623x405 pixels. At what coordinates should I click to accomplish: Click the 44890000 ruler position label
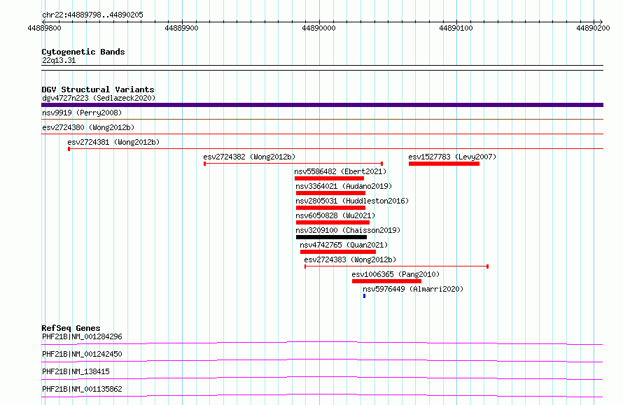(x=318, y=28)
